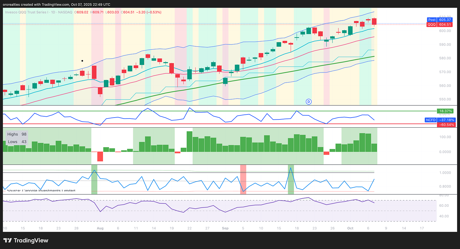Click the last red candlestick under the Post price label

tap(374, 21)
